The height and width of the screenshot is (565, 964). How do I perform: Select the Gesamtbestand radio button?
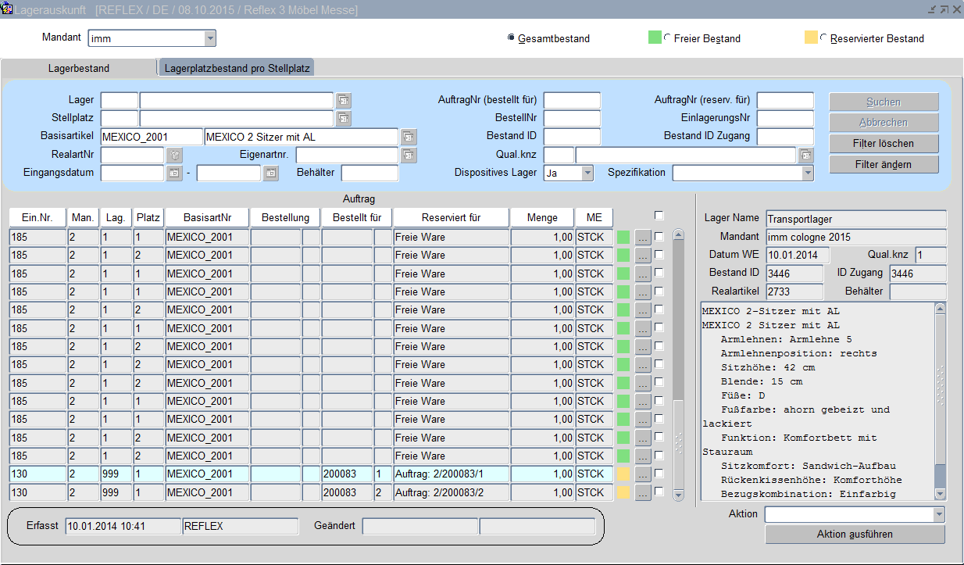coord(512,38)
